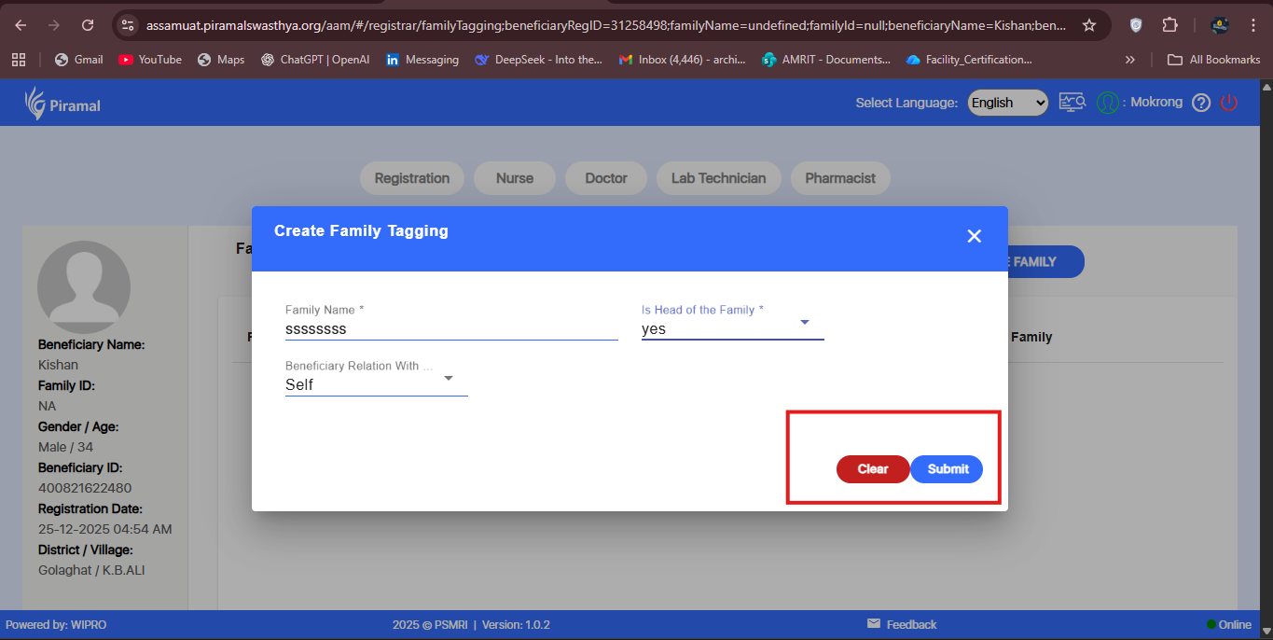This screenshot has width=1273, height=640.
Task: Click the help question mark icon
Action: (x=1201, y=103)
